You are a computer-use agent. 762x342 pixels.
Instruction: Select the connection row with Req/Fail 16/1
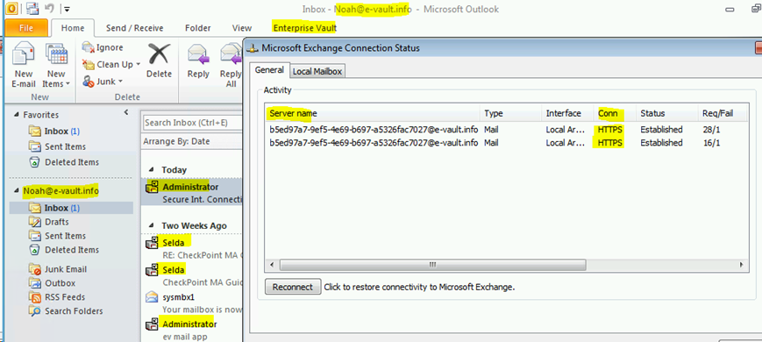pos(505,143)
